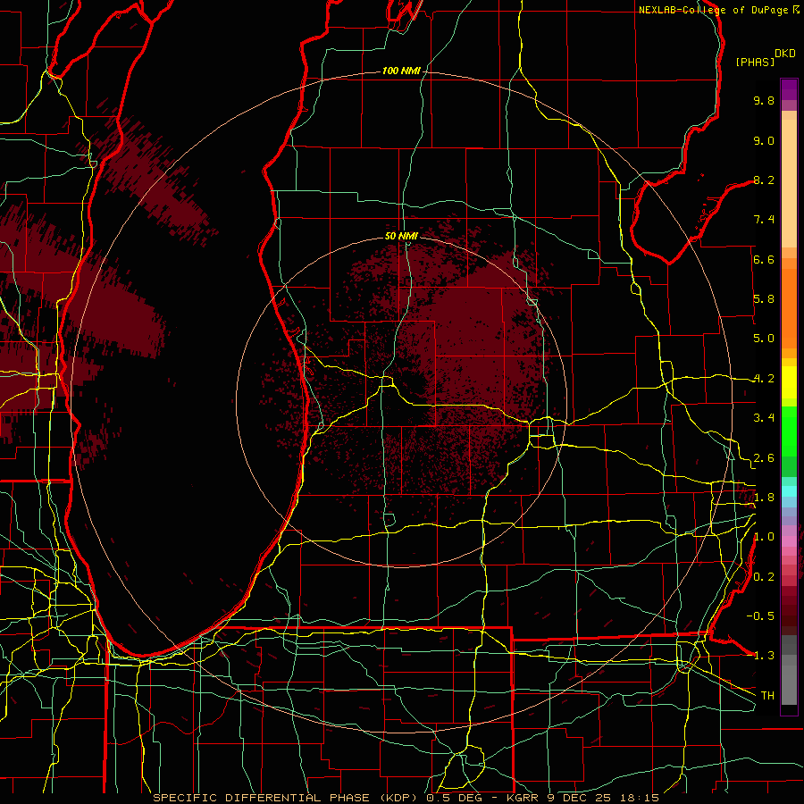Click the TH threshold label on the scale
The width and height of the screenshot is (804, 804).
[767, 695]
